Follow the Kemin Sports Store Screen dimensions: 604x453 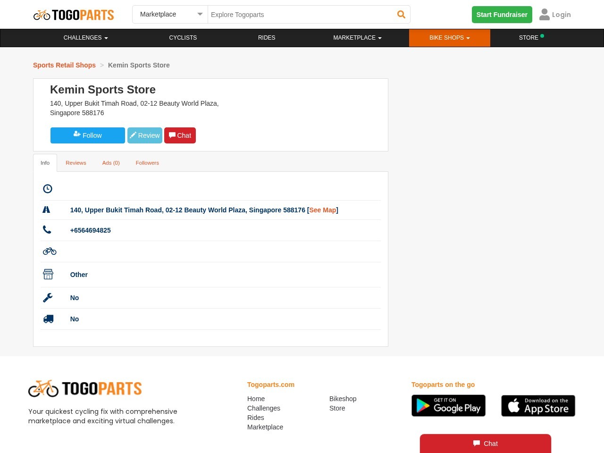tap(88, 135)
